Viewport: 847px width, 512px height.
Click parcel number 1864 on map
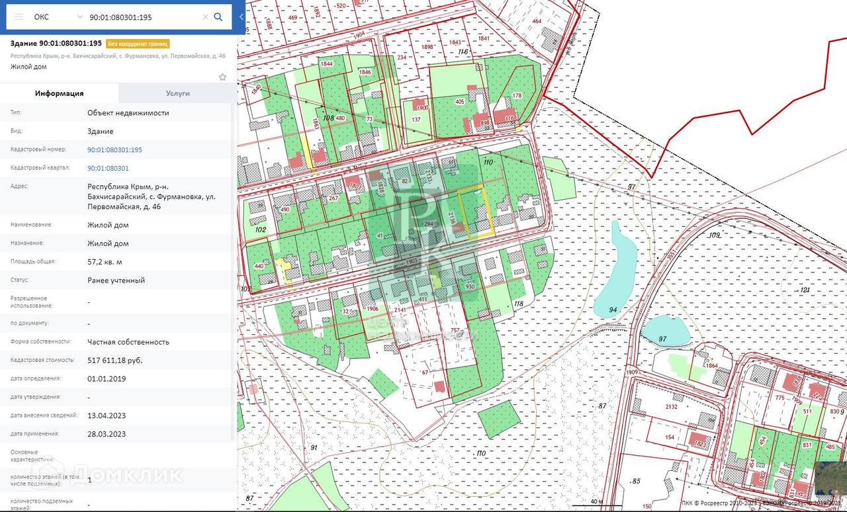tap(711, 366)
